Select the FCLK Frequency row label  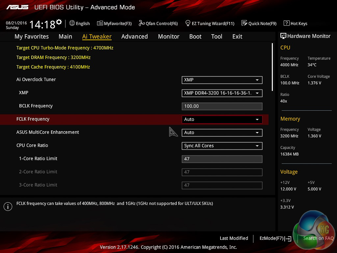point(33,119)
